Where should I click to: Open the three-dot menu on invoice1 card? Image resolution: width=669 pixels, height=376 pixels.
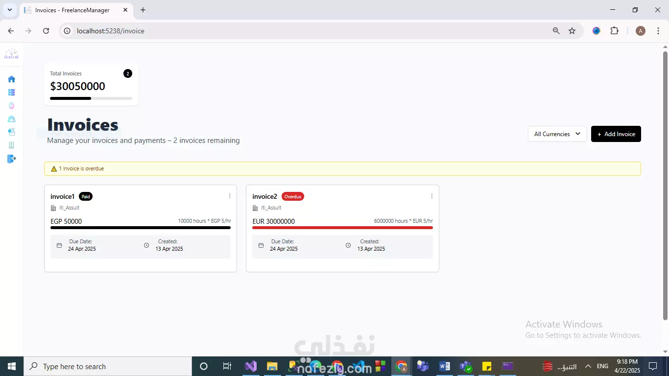(x=230, y=196)
